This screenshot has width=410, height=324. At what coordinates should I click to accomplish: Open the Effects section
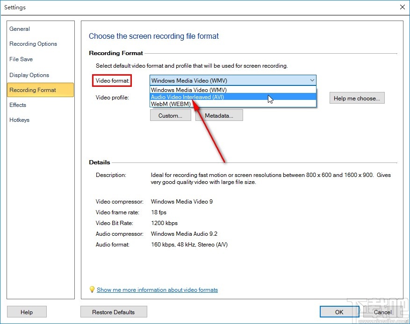18,105
